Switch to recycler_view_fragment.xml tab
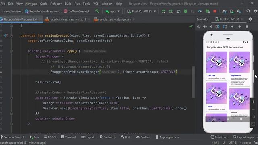258x145 pixels. (67, 19)
